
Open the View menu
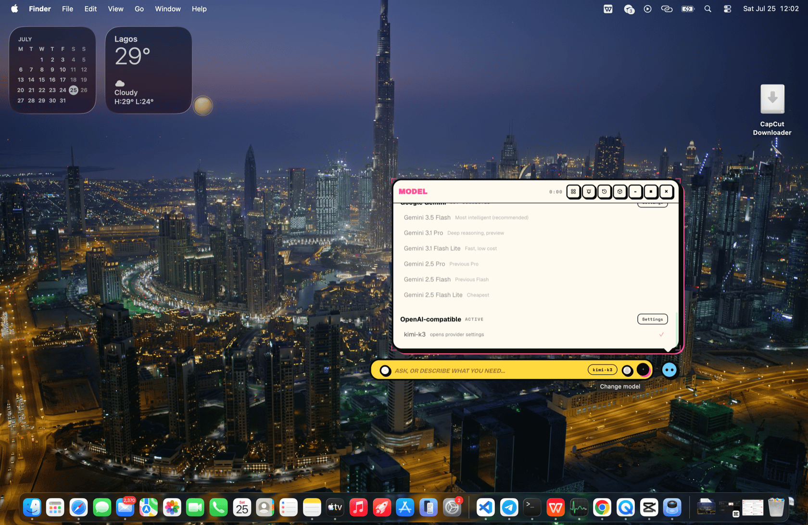[115, 9]
